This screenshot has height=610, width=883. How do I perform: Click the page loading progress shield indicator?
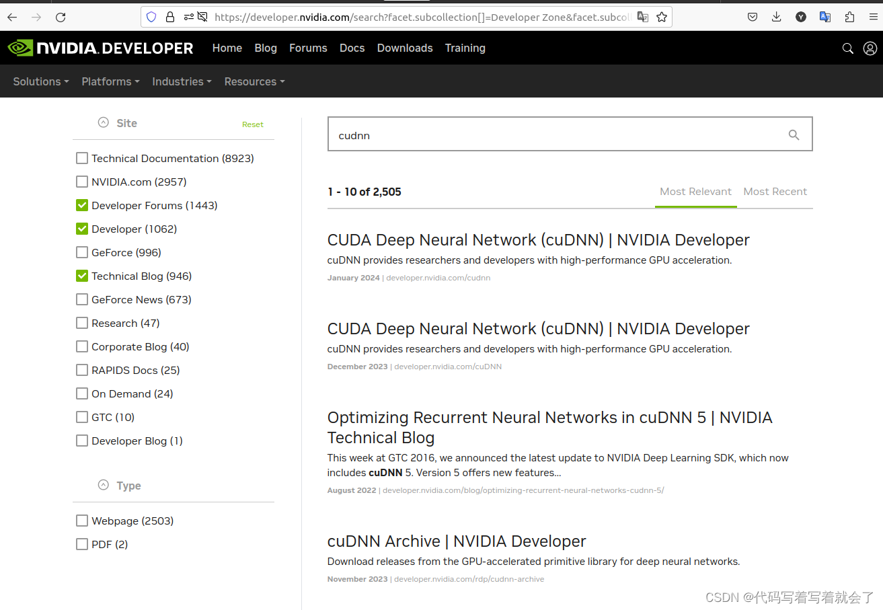tap(151, 17)
